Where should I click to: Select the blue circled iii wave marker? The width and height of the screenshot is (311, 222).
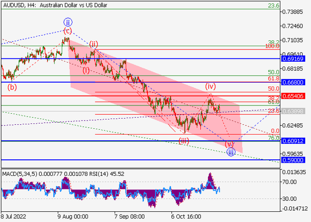pyautogui.click(x=231, y=152)
